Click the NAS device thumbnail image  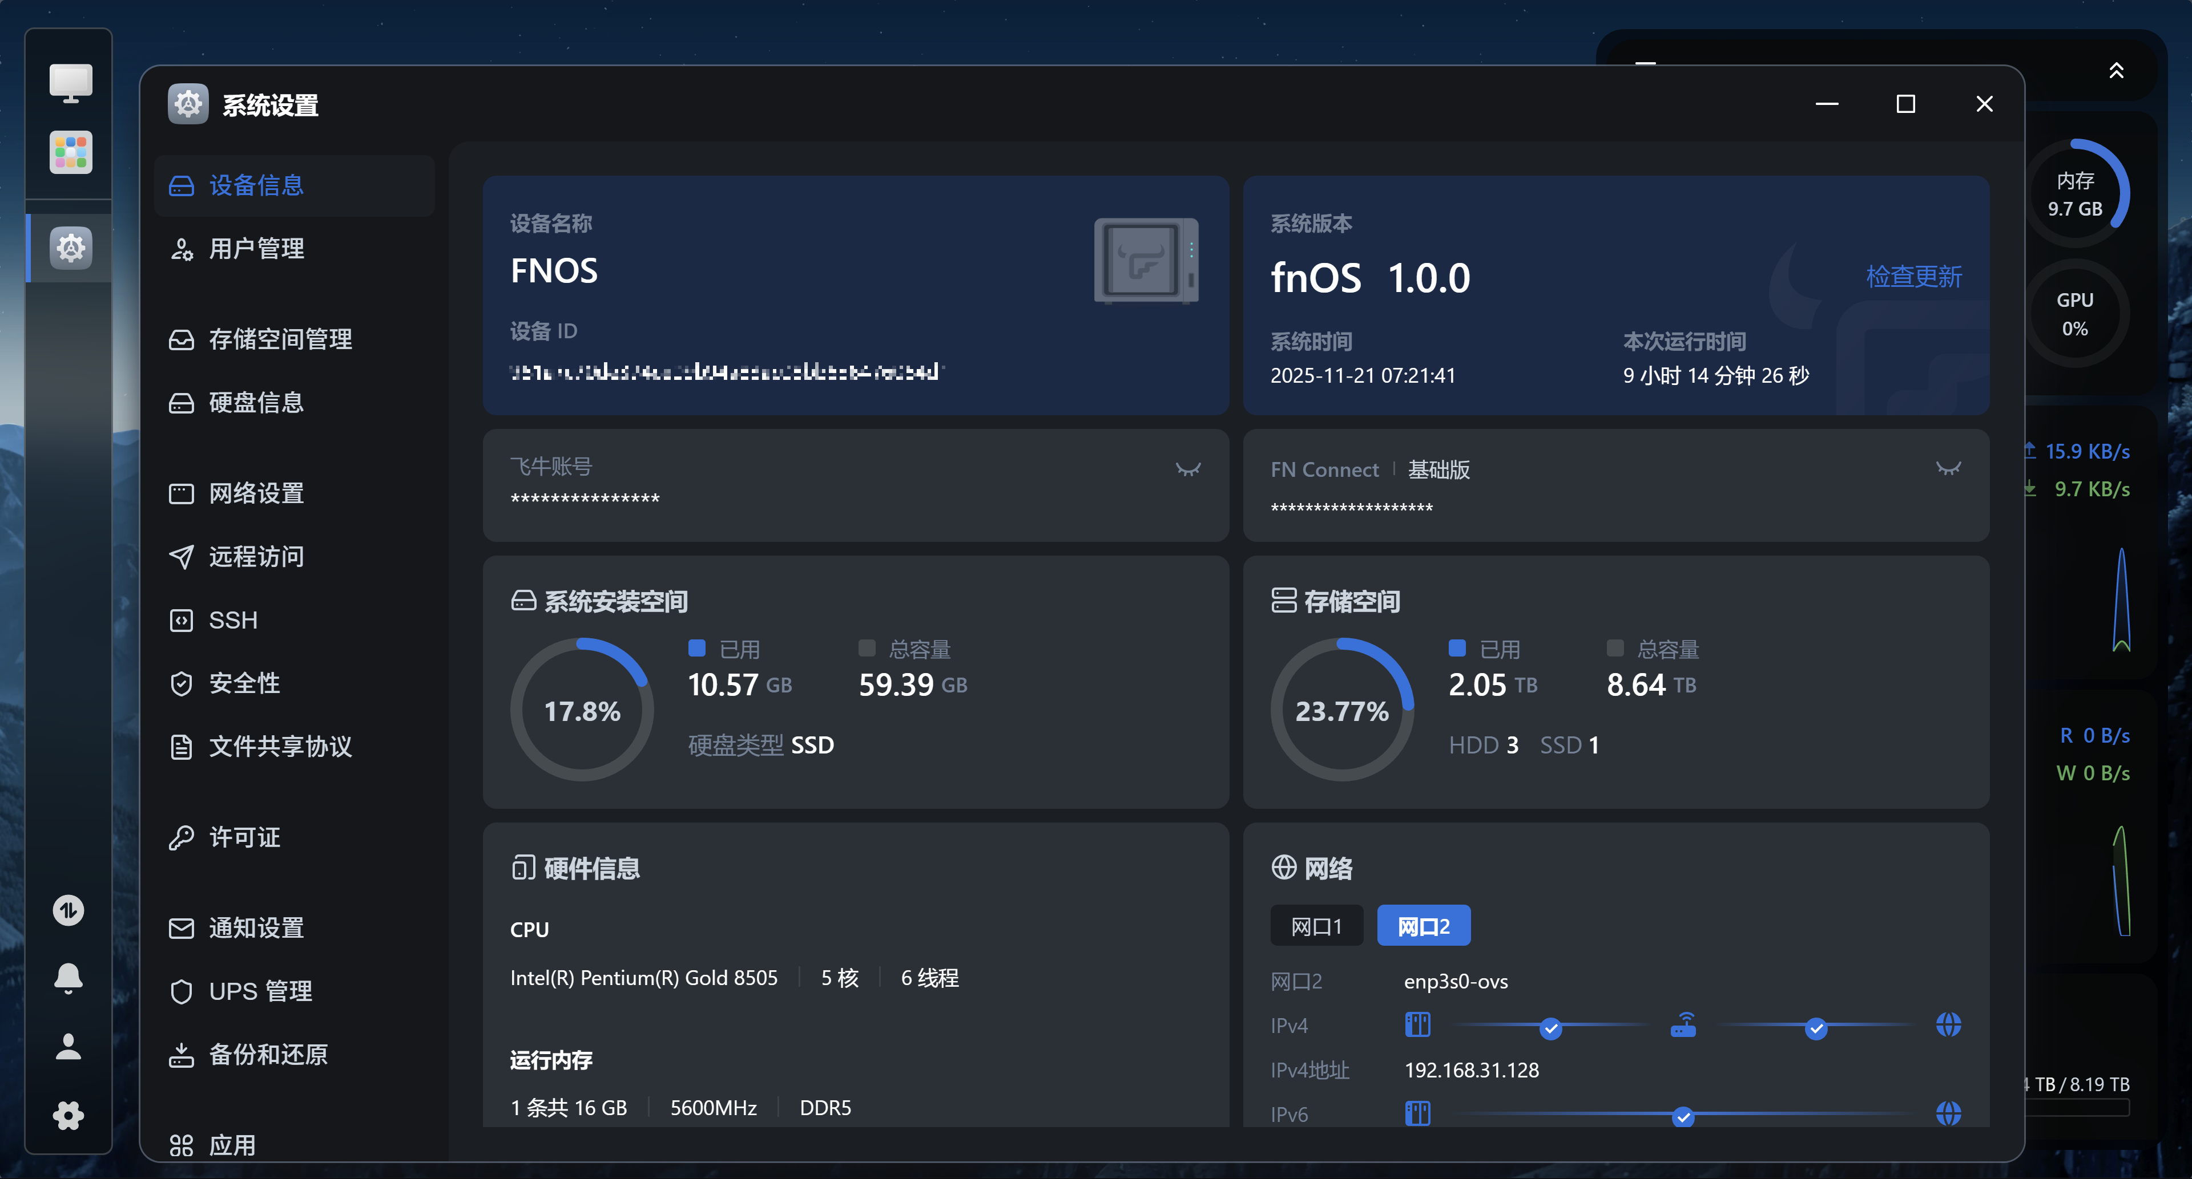pyautogui.click(x=1145, y=261)
